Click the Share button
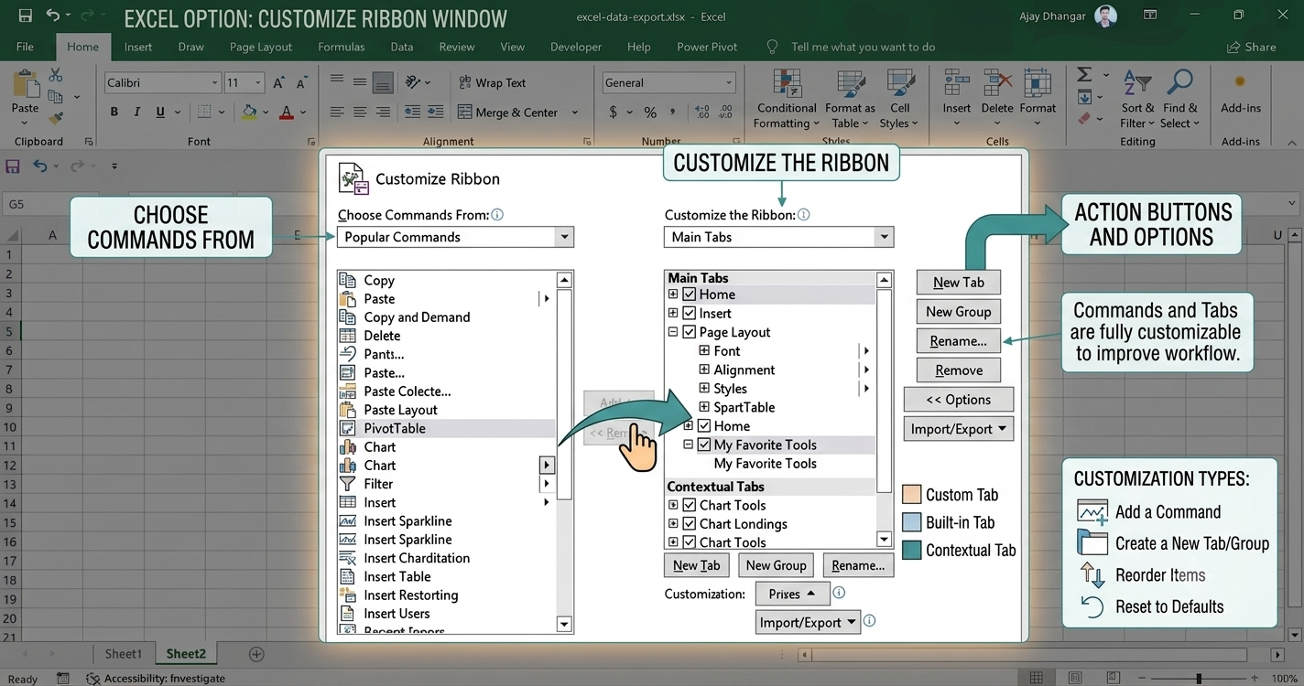 (x=1251, y=47)
